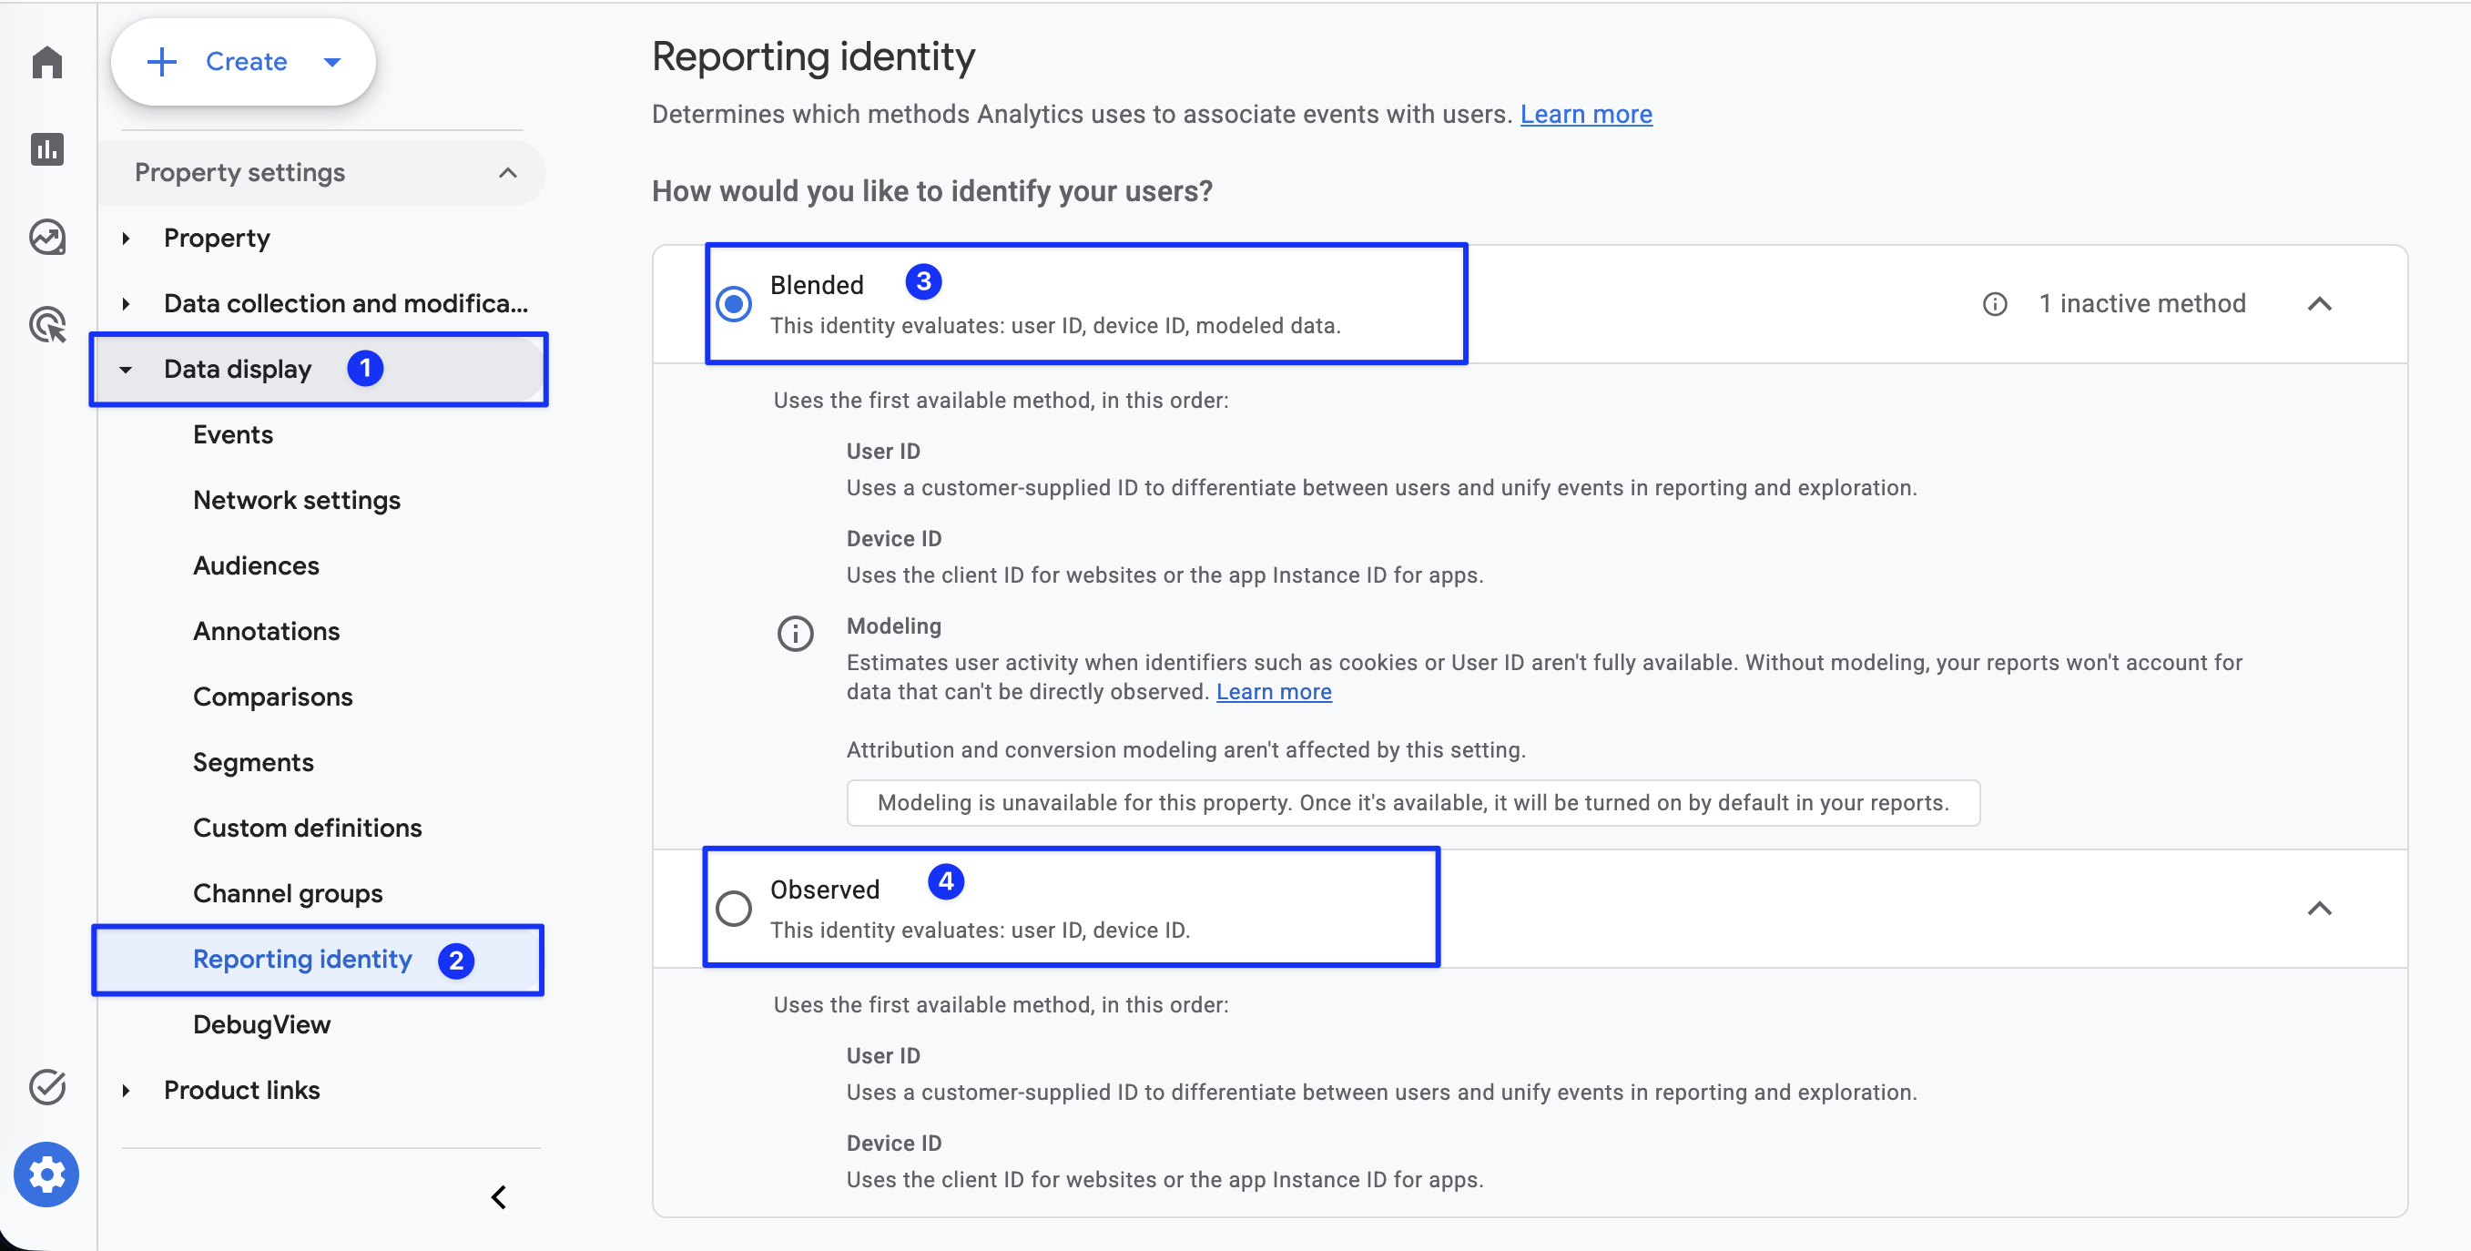Collapse the navigation panel with left chevron

[499, 1197]
